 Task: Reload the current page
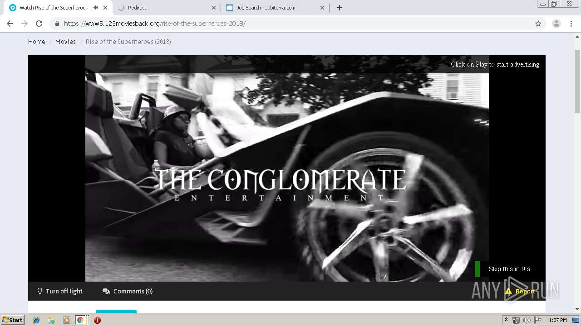tap(39, 24)
